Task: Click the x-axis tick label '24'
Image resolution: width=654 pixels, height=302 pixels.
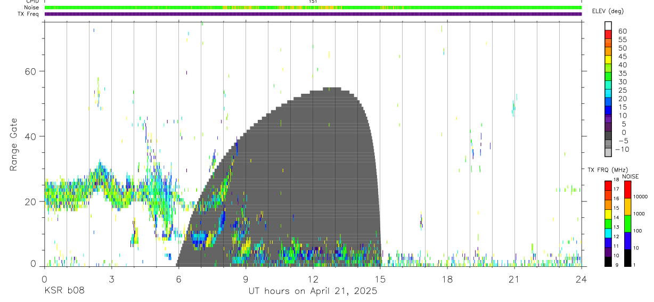Action: pyautogui.click(x=581, y=279)
